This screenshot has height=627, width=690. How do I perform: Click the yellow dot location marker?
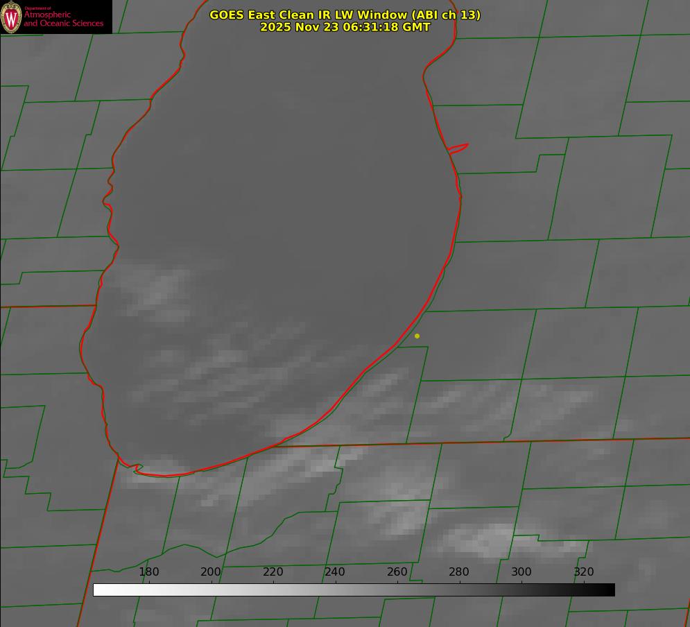(x=417, y=336)
